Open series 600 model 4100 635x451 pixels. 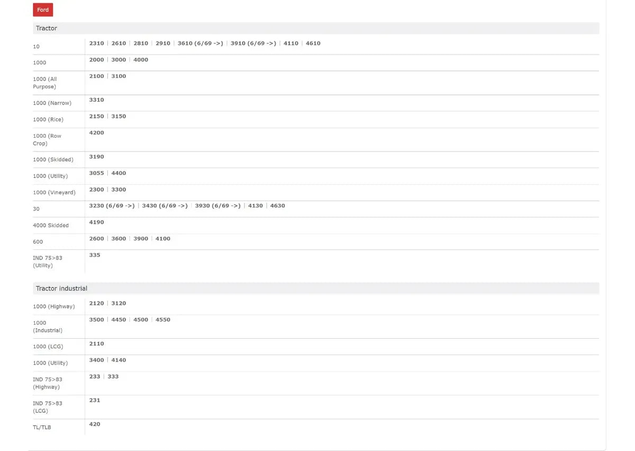point(163,239)
